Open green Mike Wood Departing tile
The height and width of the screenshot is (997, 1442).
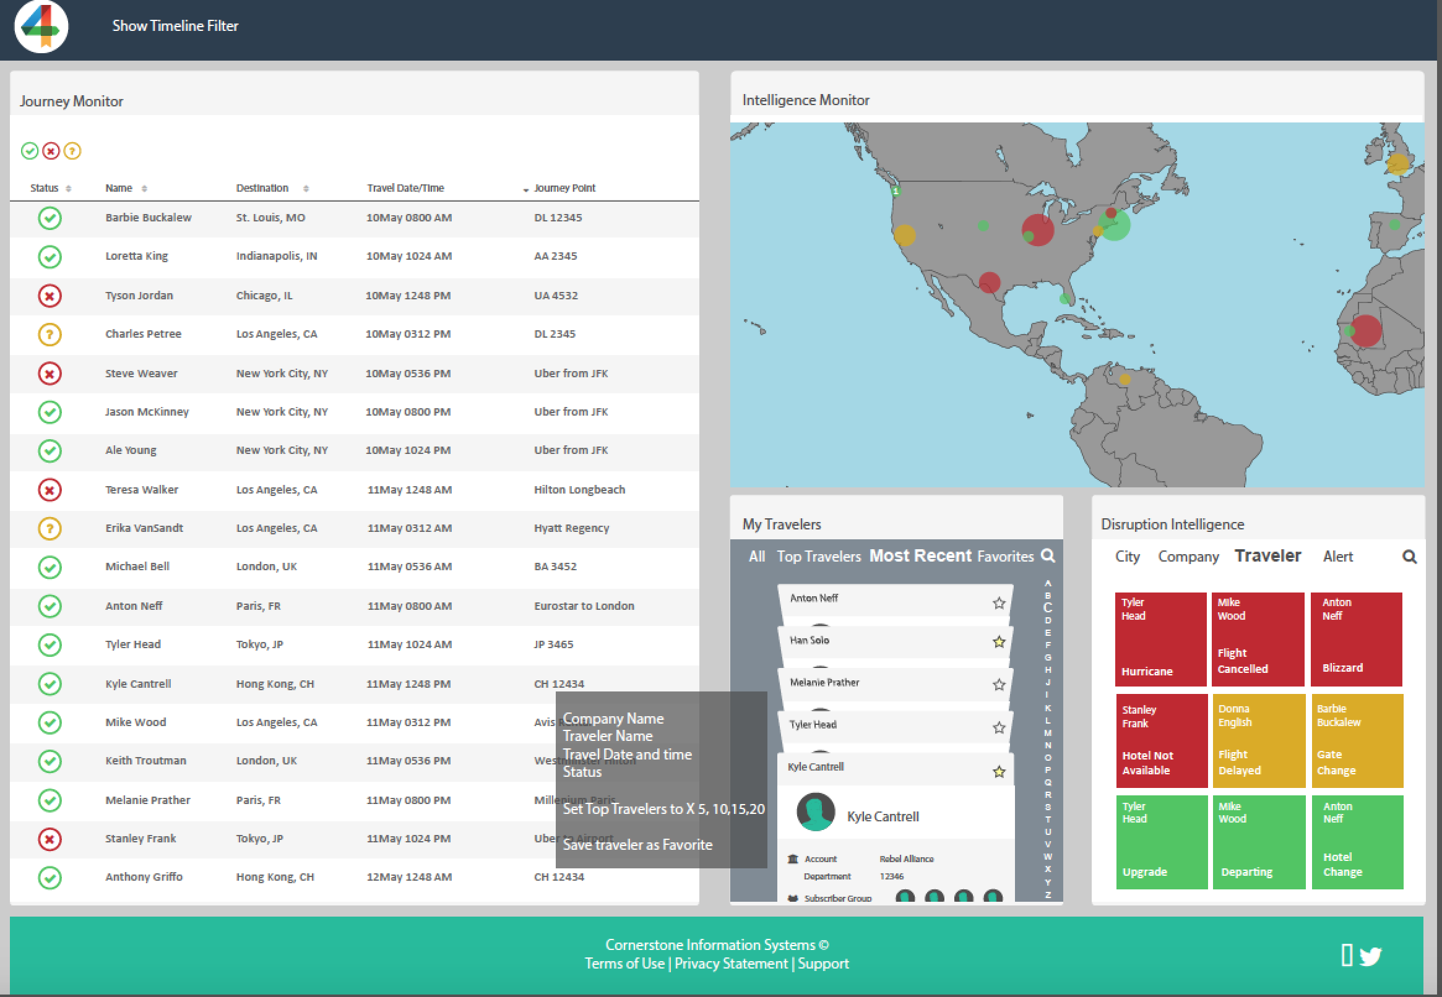coord(1258,842)
